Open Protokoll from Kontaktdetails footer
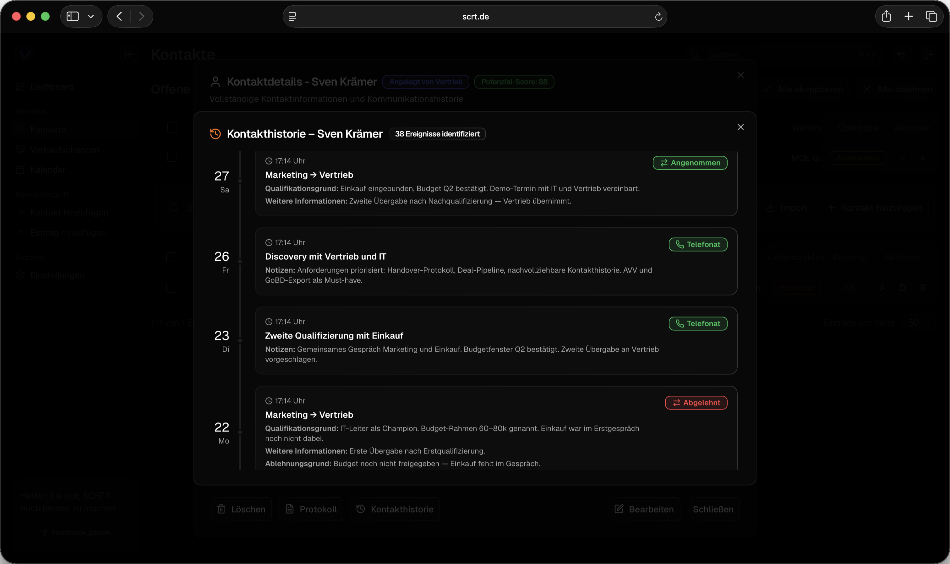950x564 pixels. pos(311,509)
